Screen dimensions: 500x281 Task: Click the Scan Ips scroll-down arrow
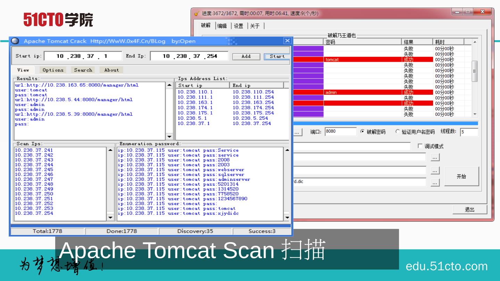pos(110,218)
